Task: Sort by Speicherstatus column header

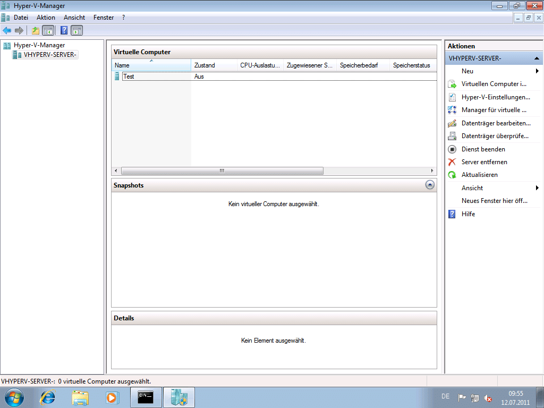Action: (413, 65)
